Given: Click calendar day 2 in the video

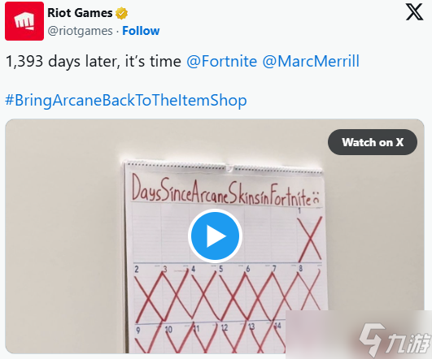Looking at the screenshot, I should coord(148,292).
